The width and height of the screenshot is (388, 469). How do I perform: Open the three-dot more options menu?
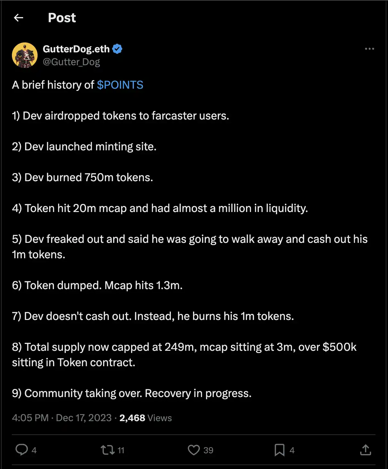pos(369,49)
